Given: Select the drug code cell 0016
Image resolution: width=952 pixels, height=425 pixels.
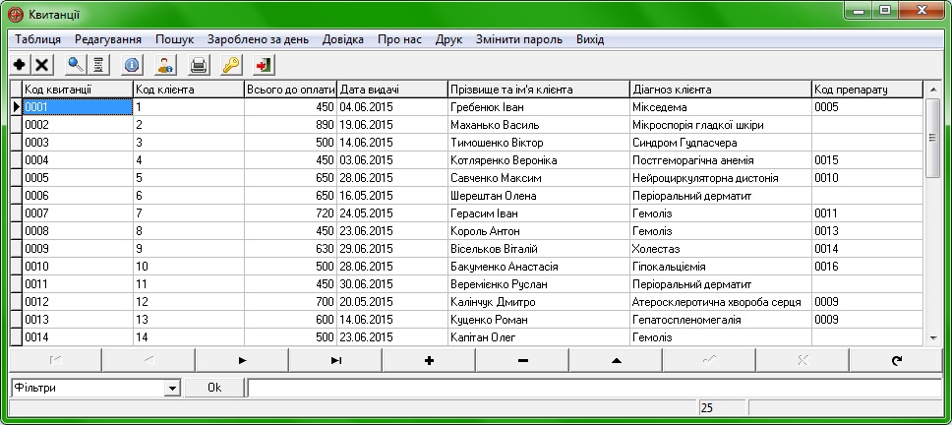Looking at the screenshot, I should [867, 267].
